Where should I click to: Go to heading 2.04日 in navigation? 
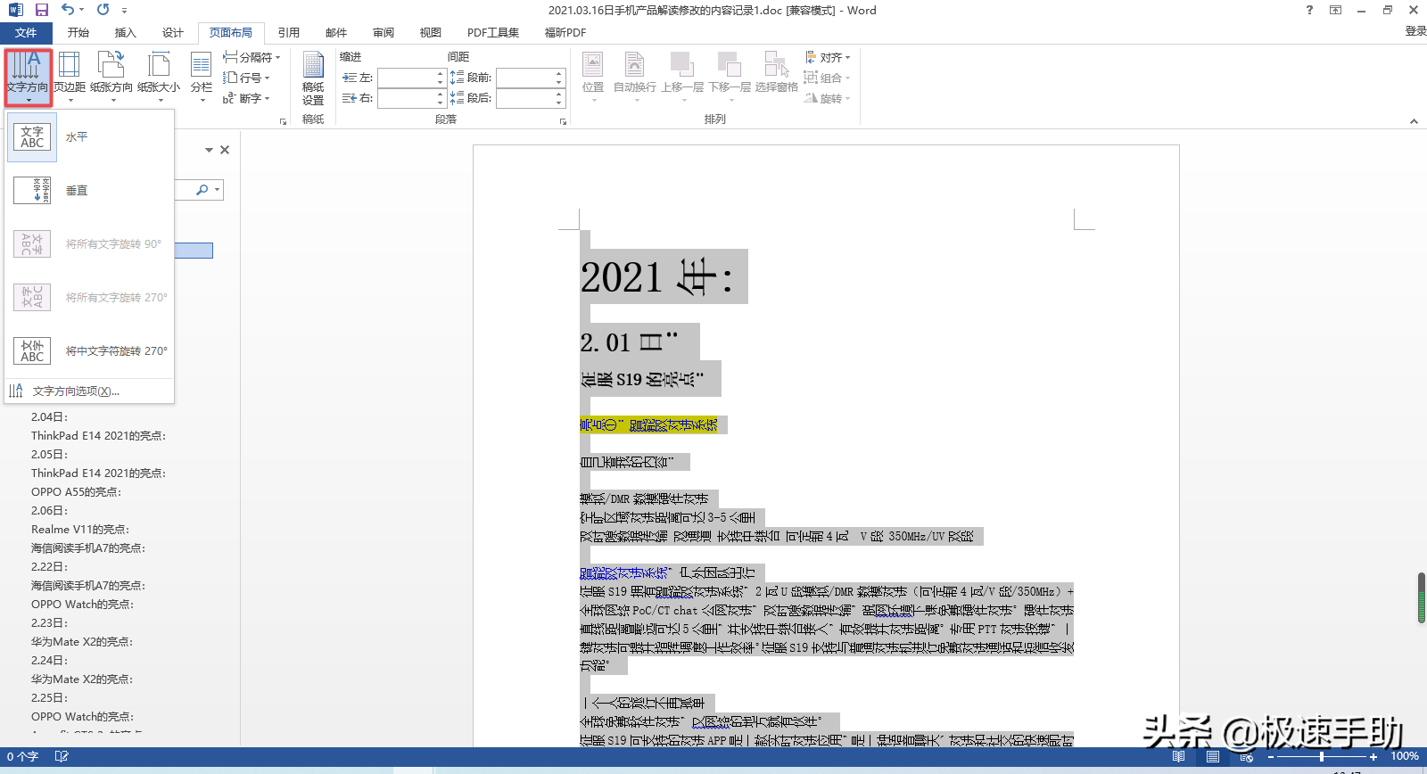(x=50, y=417)
